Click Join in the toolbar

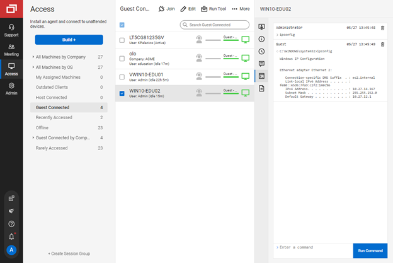(x=167, y=9)
